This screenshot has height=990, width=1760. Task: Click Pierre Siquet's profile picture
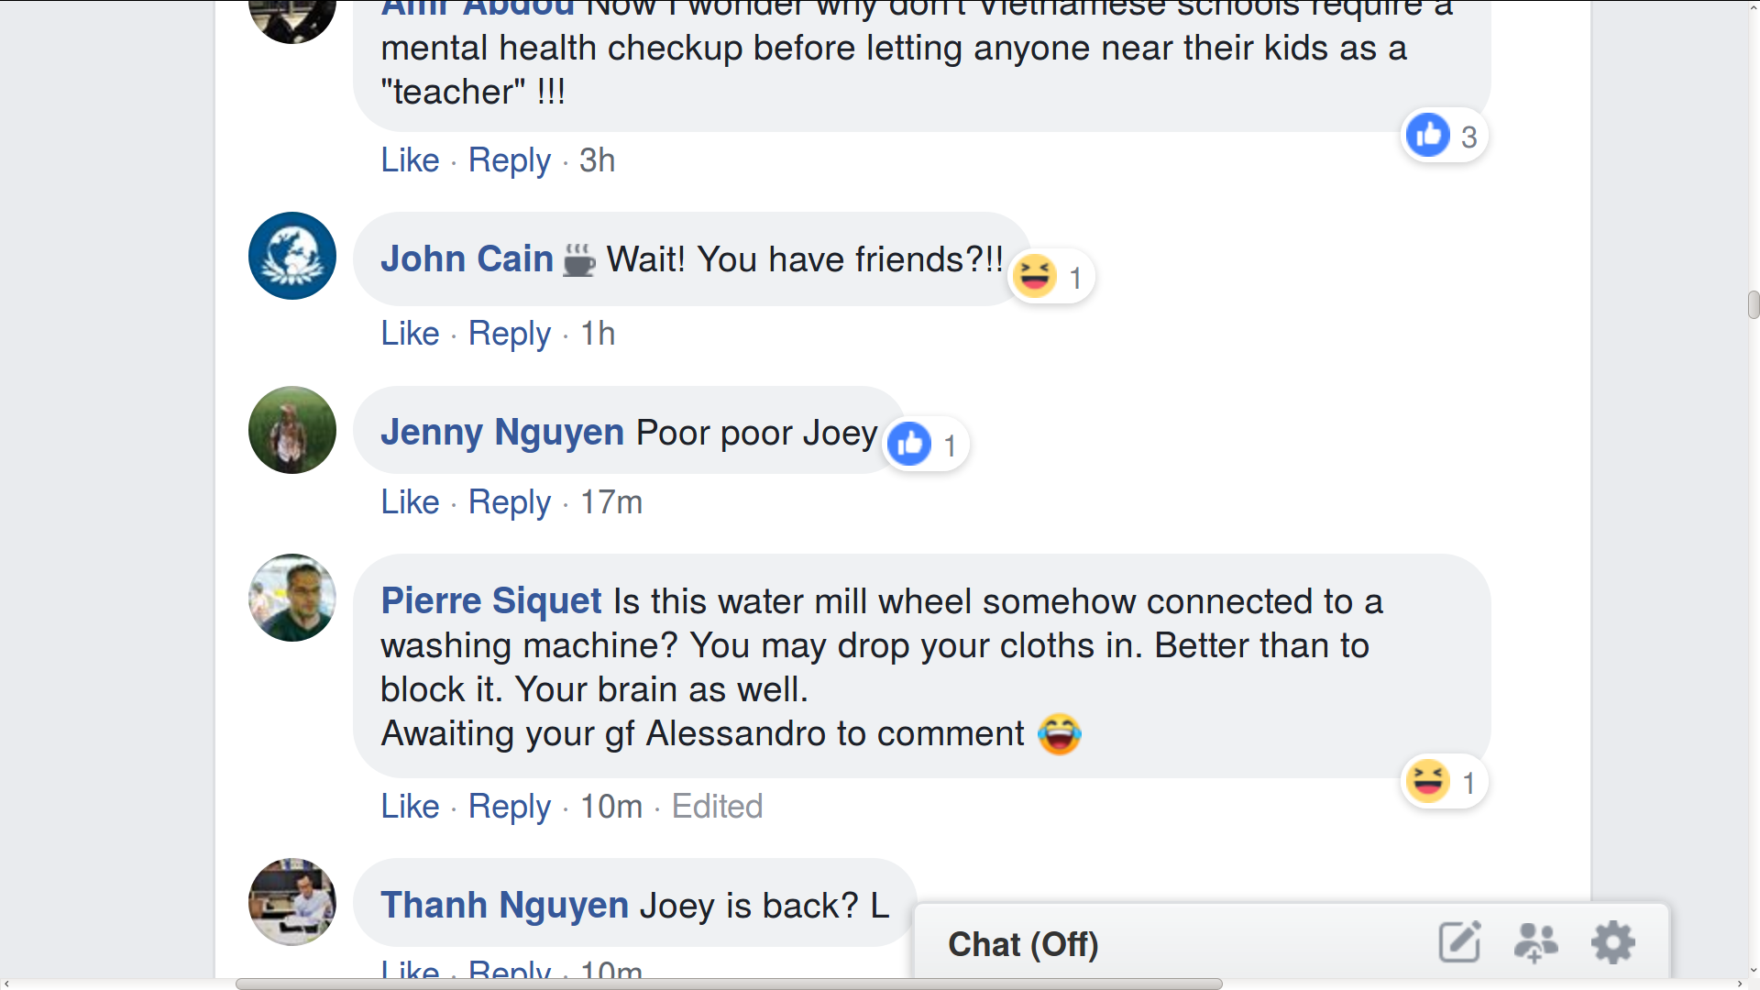click(291, 597)
